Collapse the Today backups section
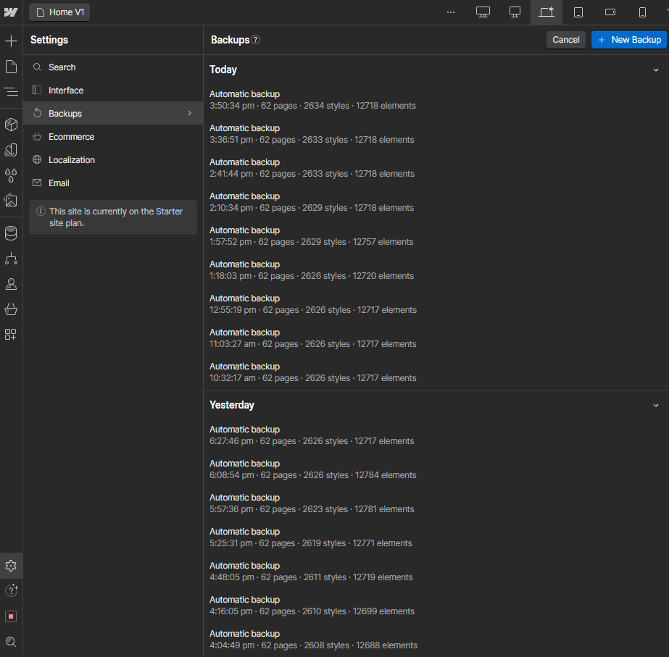Screen dimensions: 669x657 656,70
